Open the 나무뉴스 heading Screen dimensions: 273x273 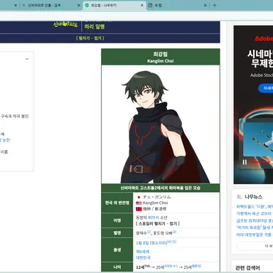pyautogui.click(x=253, y=197)
